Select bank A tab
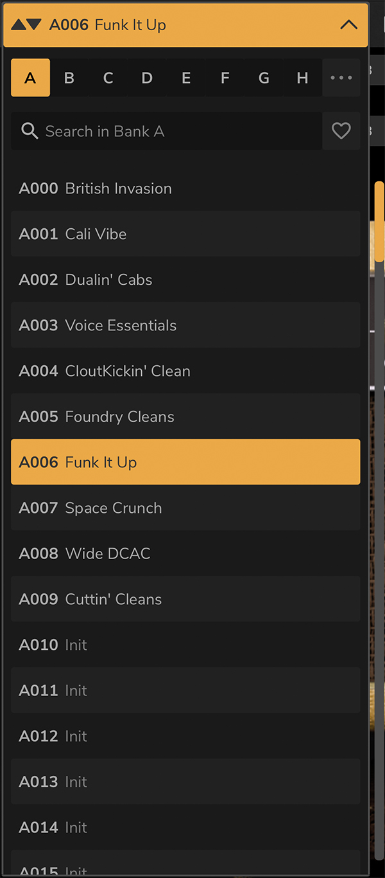Screen dimensions: 385x878 pos(30,78)
